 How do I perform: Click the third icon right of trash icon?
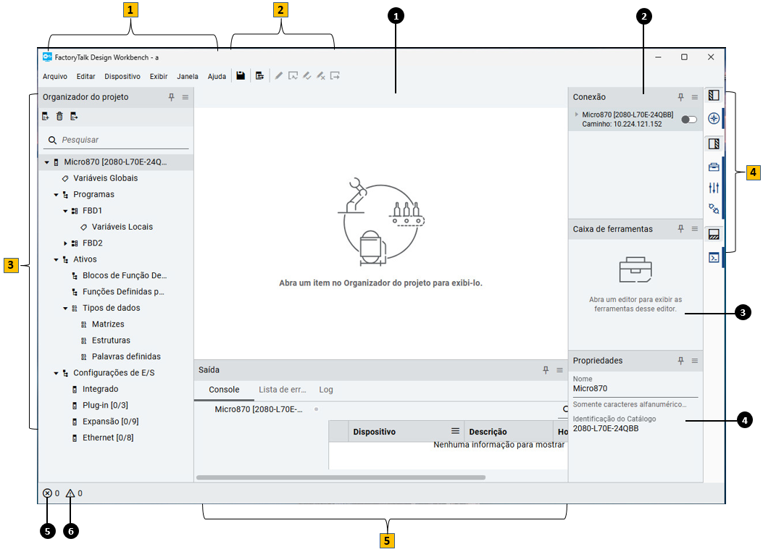click(x=74, y=116)
